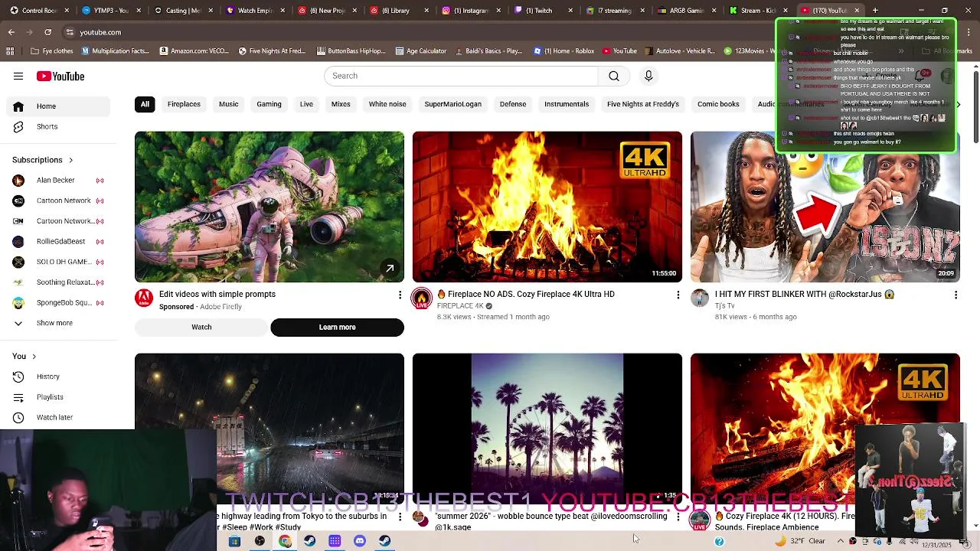Click the youtube.com address bar
Viewport: 980px width, 551px height.
(x=413, y=32)
